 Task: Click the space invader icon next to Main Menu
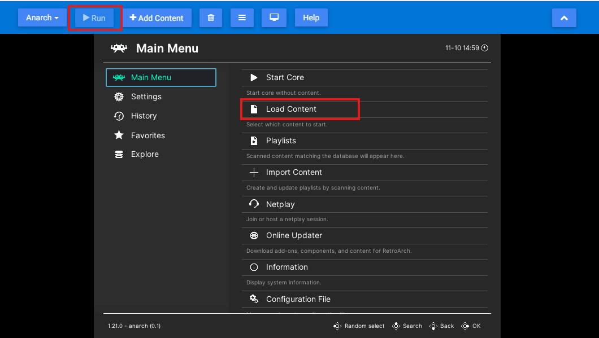(x=119, y=77)
